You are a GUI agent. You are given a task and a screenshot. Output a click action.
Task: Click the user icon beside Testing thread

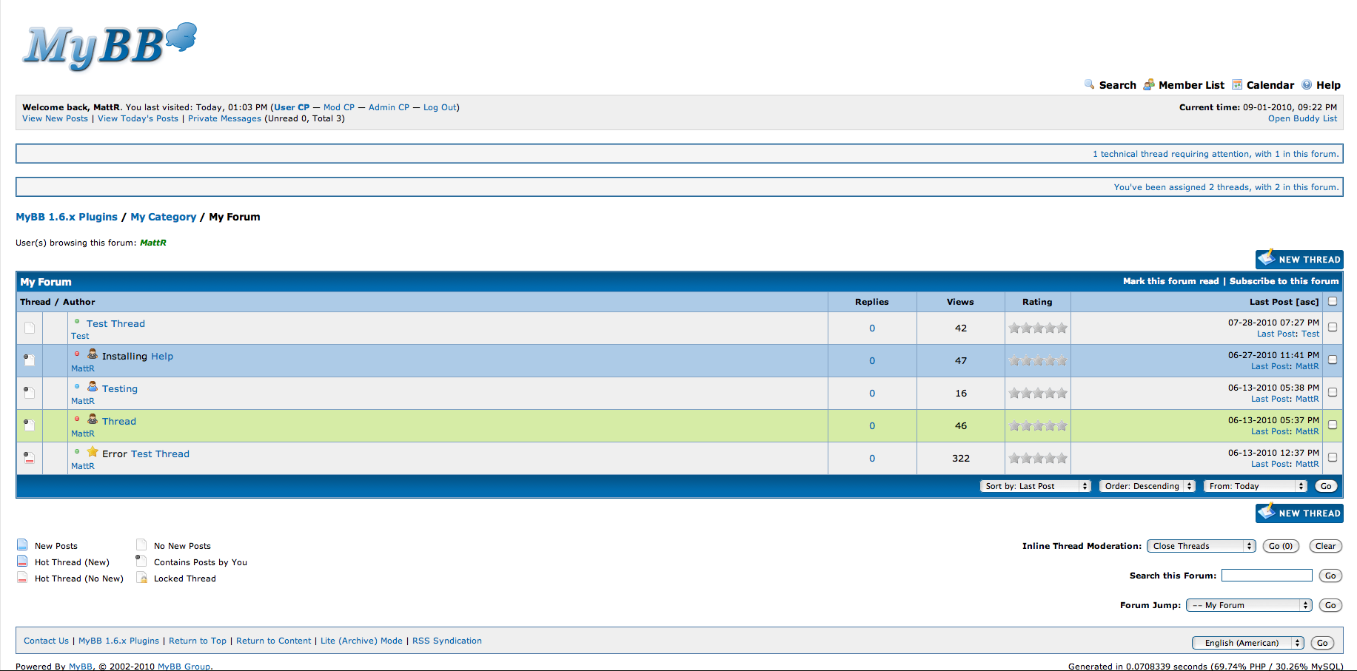point(93,387)
